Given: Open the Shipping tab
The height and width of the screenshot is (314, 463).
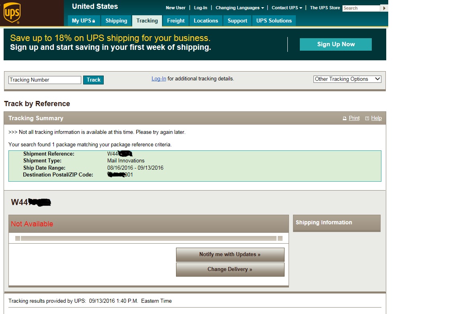Looking at the screenshot, I should (x=116, y=21).
